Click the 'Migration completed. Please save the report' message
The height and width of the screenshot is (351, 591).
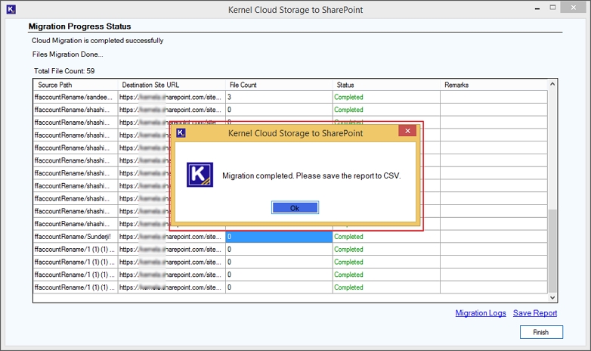click(x=311, y=175)
